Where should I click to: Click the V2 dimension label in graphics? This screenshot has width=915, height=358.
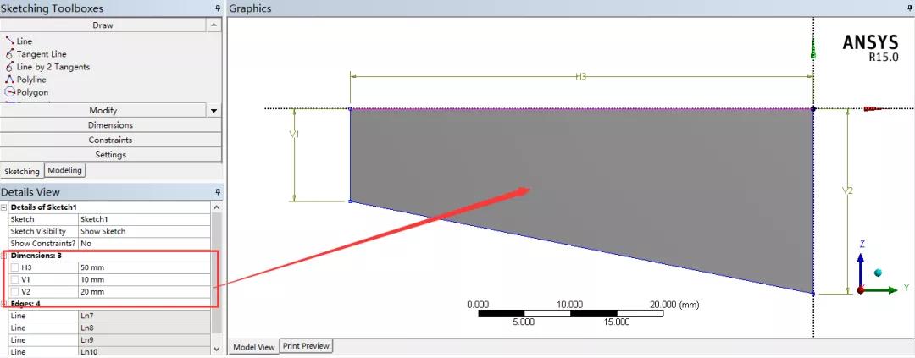coord(847,190)
